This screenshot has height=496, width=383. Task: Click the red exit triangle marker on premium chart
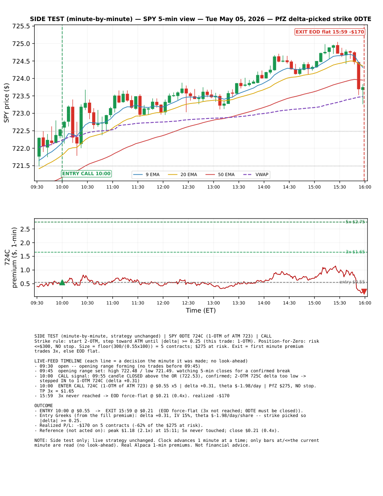364,291
